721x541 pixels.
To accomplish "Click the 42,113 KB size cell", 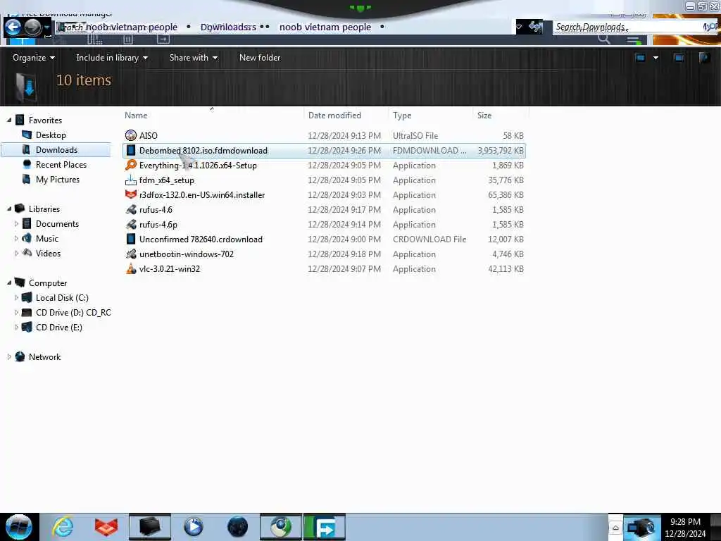I will [506, 268].
